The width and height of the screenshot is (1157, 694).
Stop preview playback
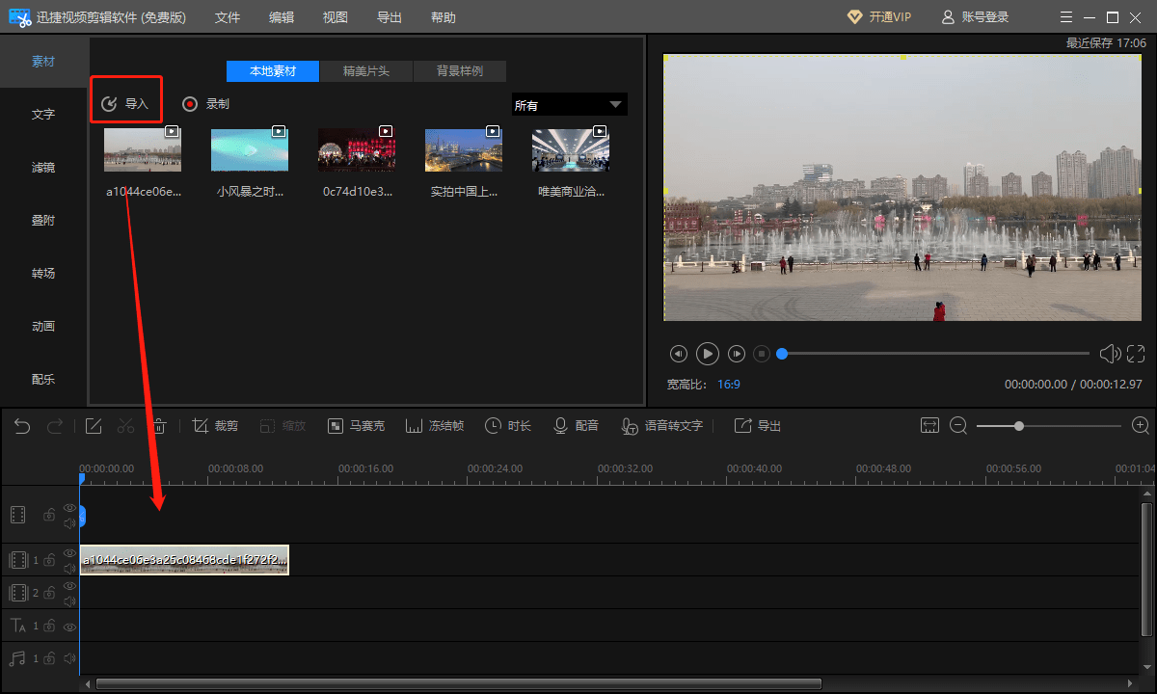762,354
